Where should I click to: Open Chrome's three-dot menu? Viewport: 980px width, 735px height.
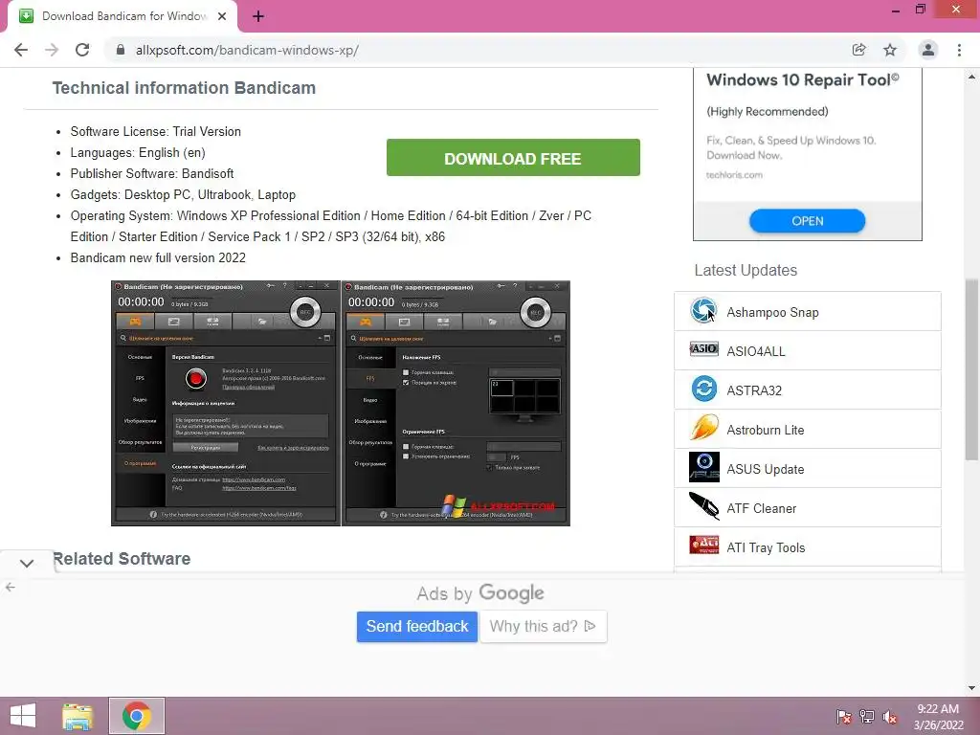coord(959,50)
